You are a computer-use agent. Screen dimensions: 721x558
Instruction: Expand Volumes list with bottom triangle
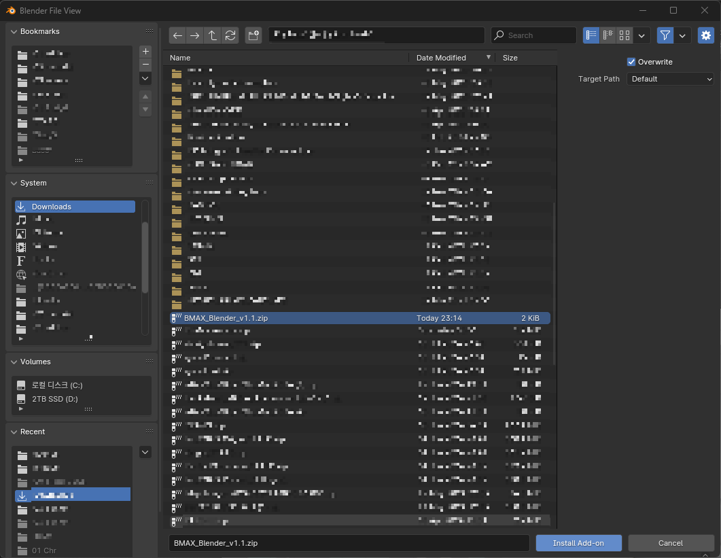pos(20,408)
